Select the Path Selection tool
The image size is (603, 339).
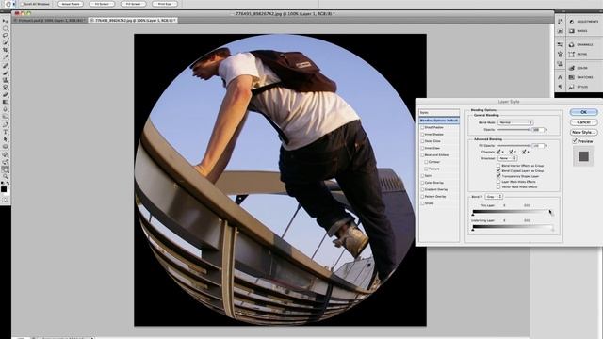tap(5, 139)
